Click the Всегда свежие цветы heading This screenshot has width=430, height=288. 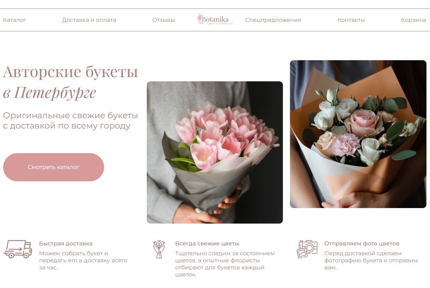(x=207, y=244)
